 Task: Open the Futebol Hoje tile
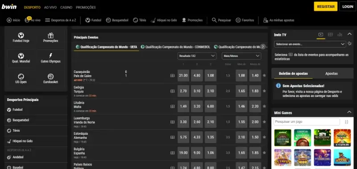21,38
